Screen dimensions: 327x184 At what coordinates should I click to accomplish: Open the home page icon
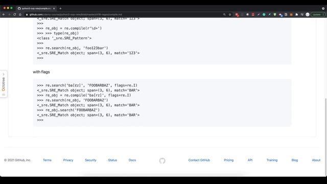[20, 15]
